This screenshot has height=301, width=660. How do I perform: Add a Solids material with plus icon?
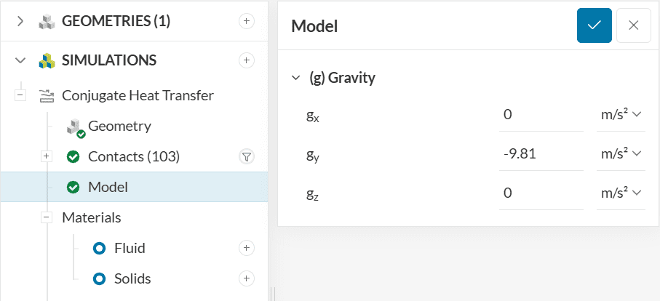coord(247,278)
